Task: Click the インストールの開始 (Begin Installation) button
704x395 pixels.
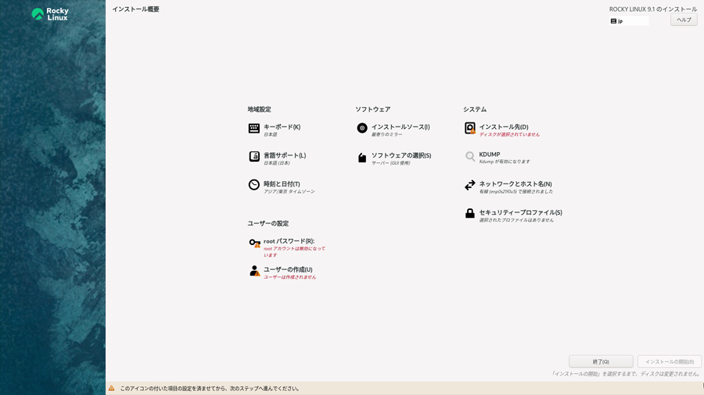Action: (x=669, y=361)
